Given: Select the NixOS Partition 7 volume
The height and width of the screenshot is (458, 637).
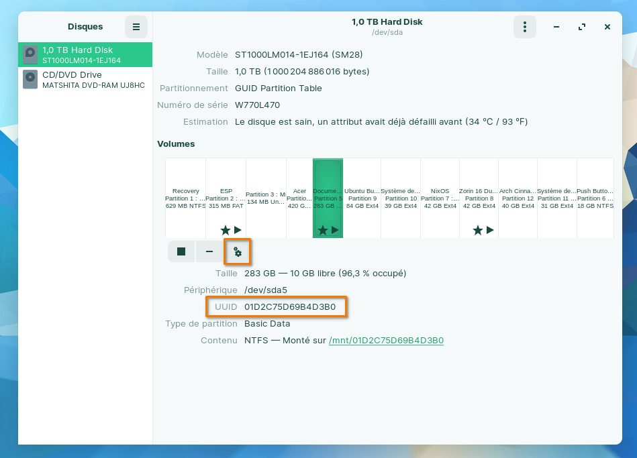Looking at the screenshot, I should pyautogui.click(x=440, y=198).
